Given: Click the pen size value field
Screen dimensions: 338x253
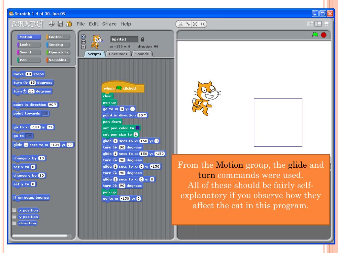Looking at the screenshot, I should pos(135,134).
